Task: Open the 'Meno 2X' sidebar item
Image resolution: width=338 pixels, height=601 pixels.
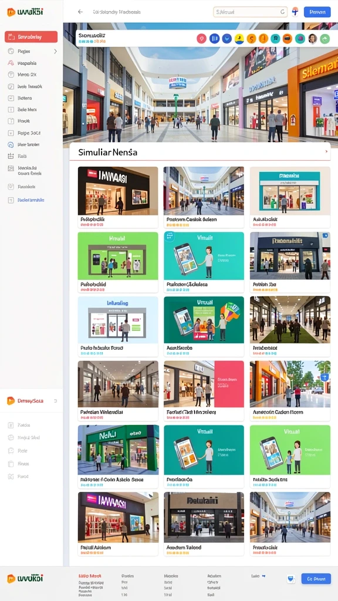Action: 27,75
